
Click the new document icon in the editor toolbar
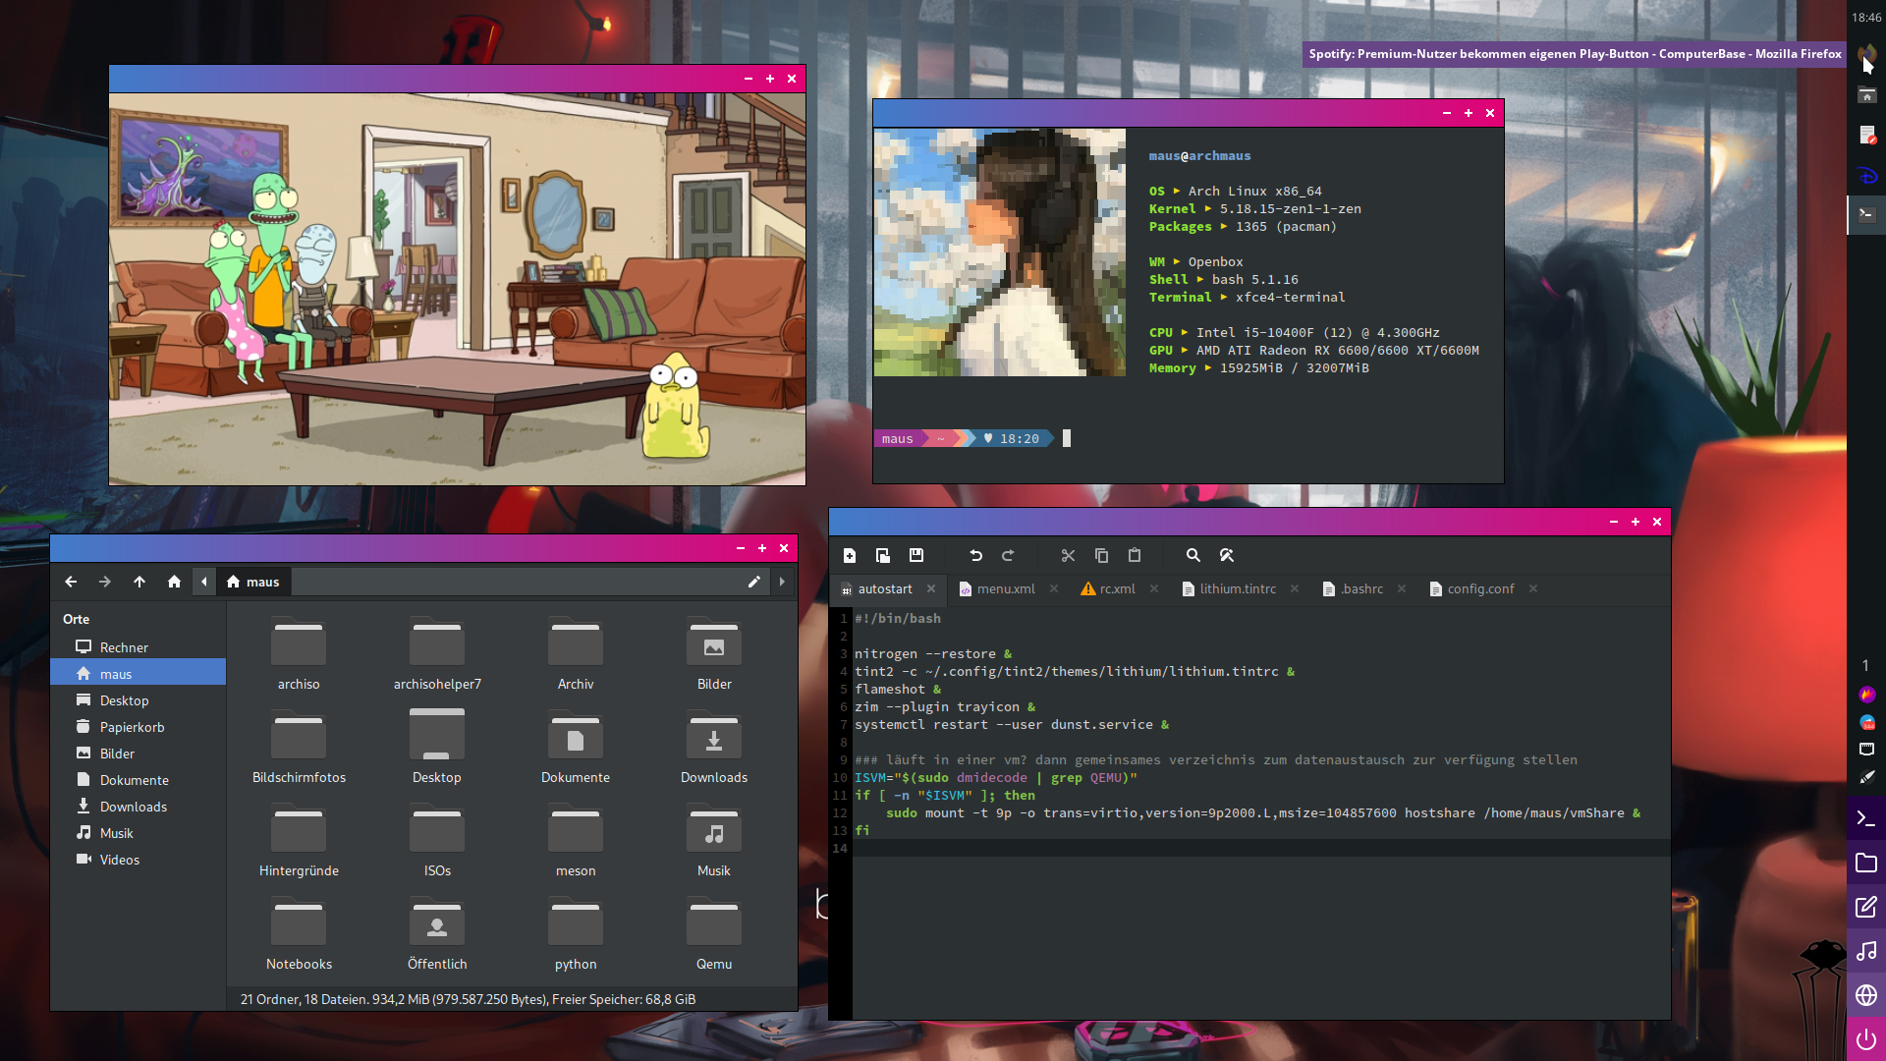point(850,556)
